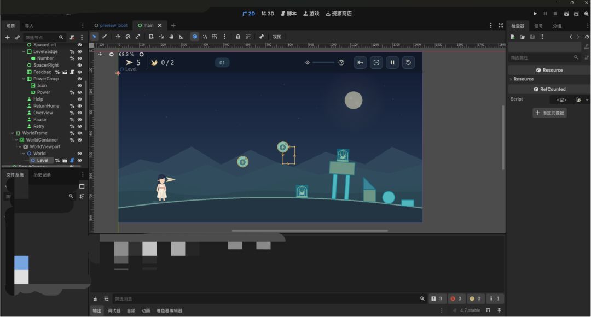The height and width of the screenshot is (317, 591).
Task: Click the viewport horizontal scrollbar
Action: tap(310, 231)
